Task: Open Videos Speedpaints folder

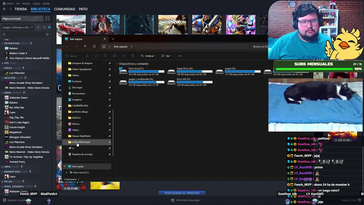Action: (x=82, y=69)
